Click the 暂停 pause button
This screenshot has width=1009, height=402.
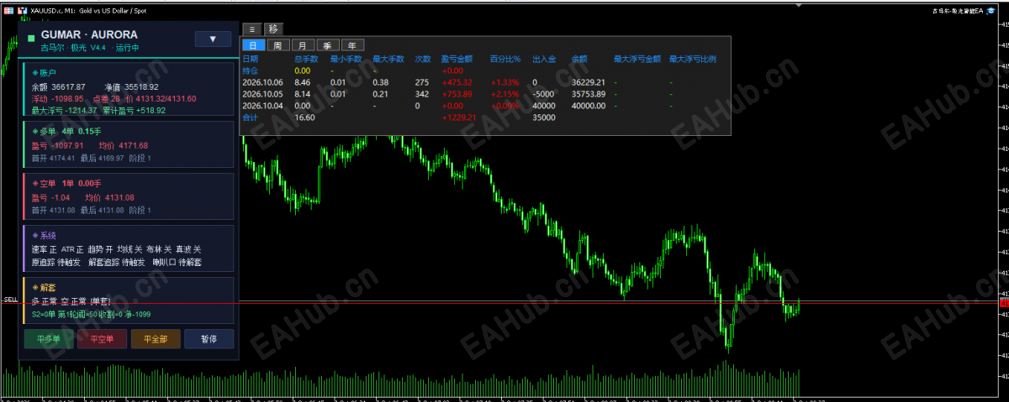click(208, 339)
